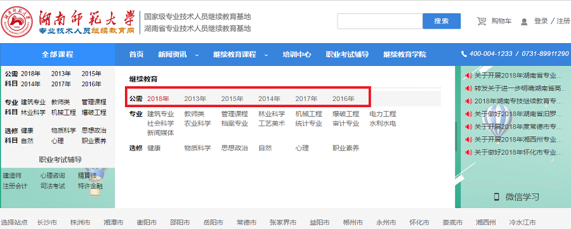
Task: Choose 张家界市 site
Action: (283, 223)
